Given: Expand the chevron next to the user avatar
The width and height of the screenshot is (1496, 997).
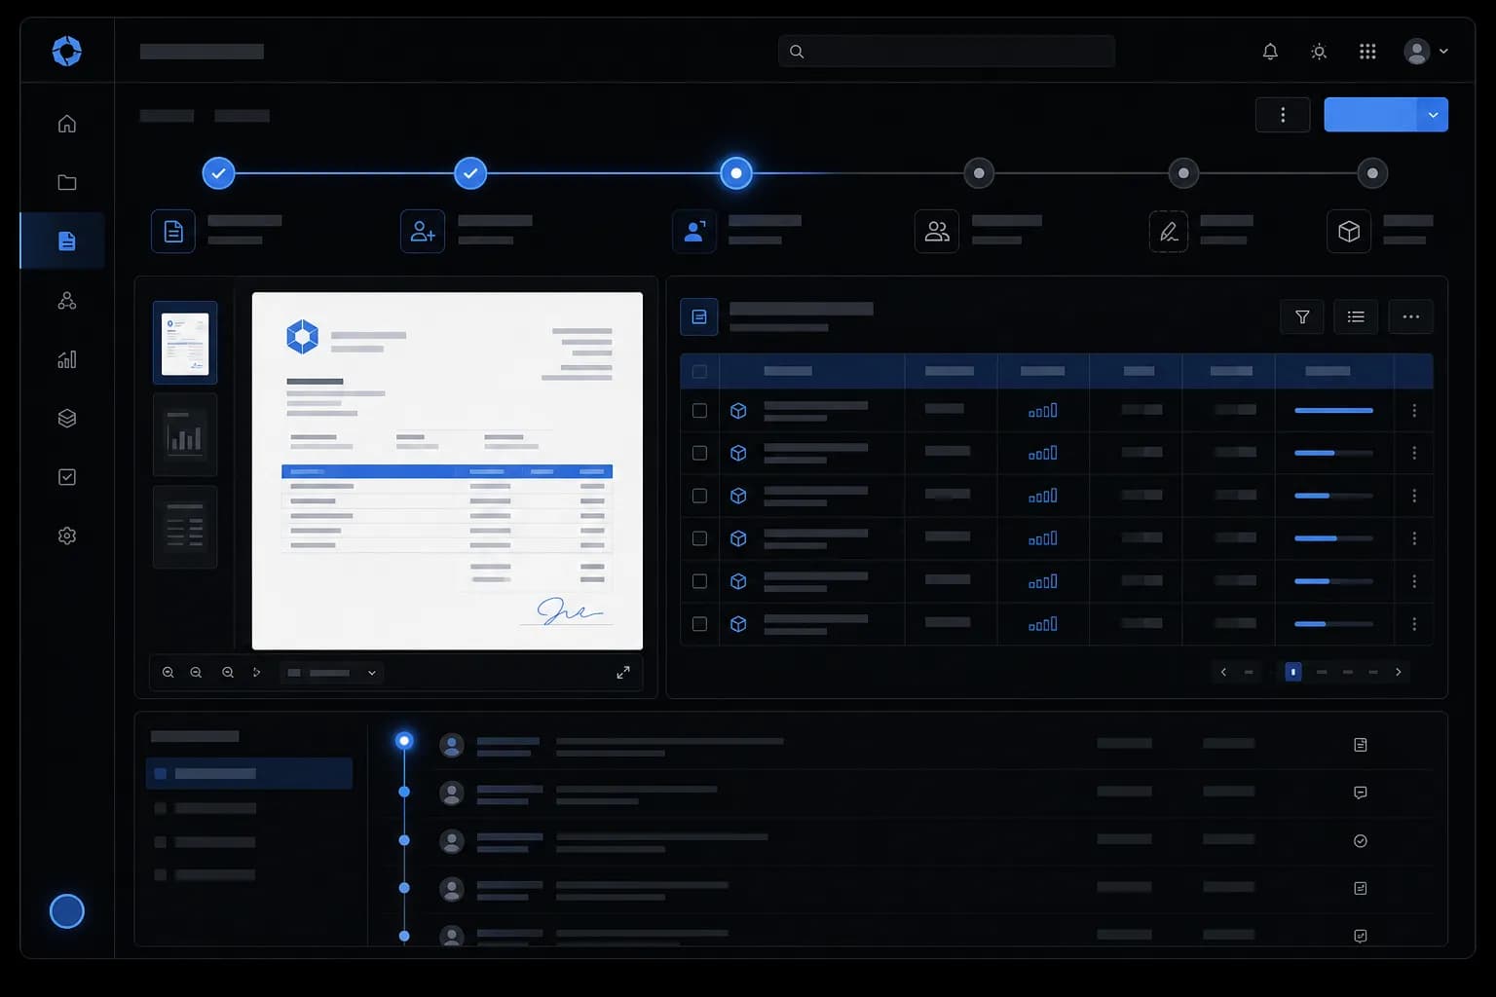Looking at the screenshot, I should pyautogui.click(x=1443, y=52).
